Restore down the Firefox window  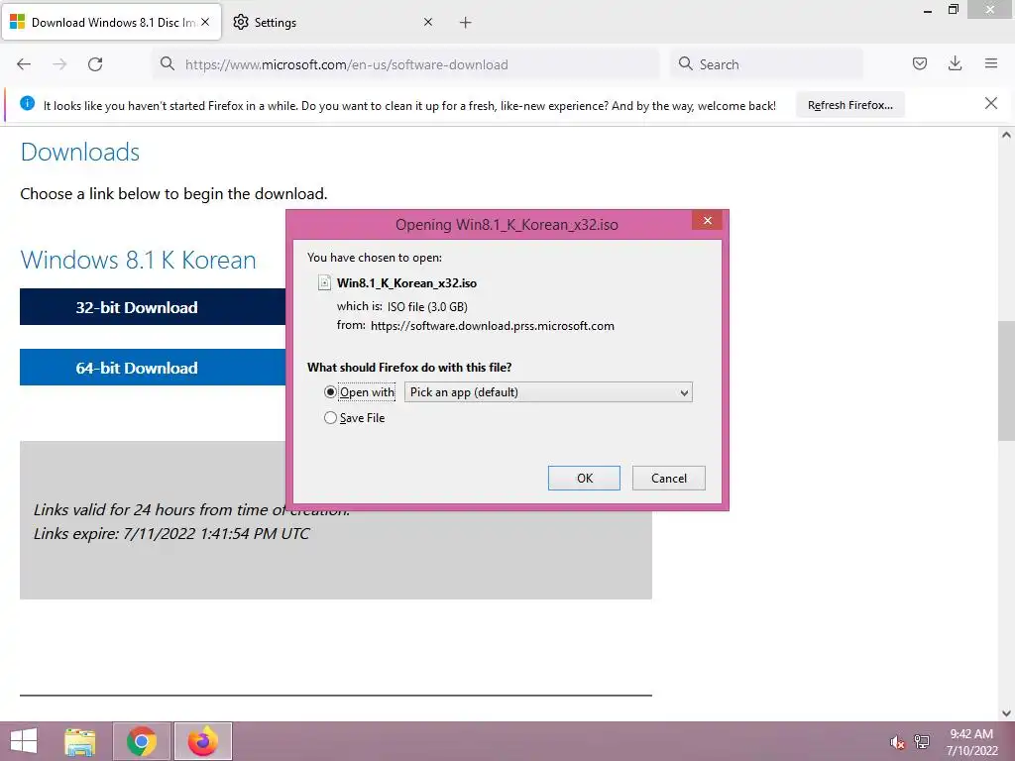953,10
